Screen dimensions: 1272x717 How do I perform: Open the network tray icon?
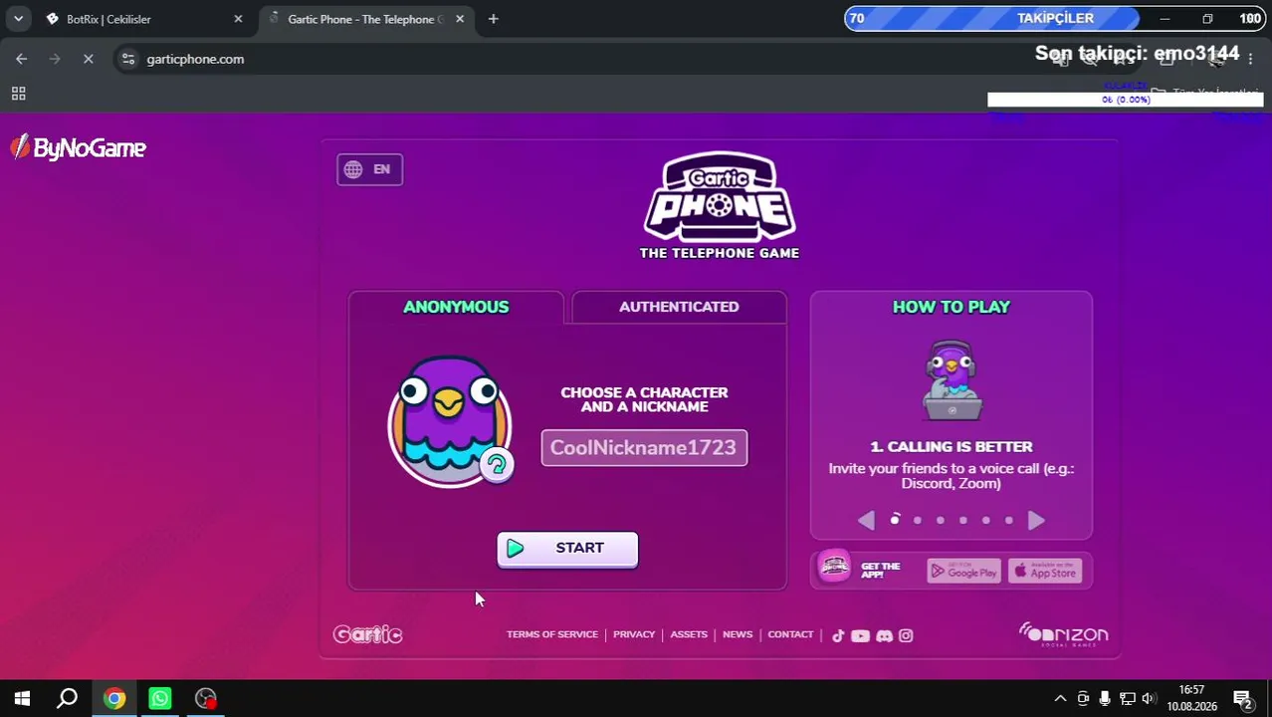[1127, 699]
